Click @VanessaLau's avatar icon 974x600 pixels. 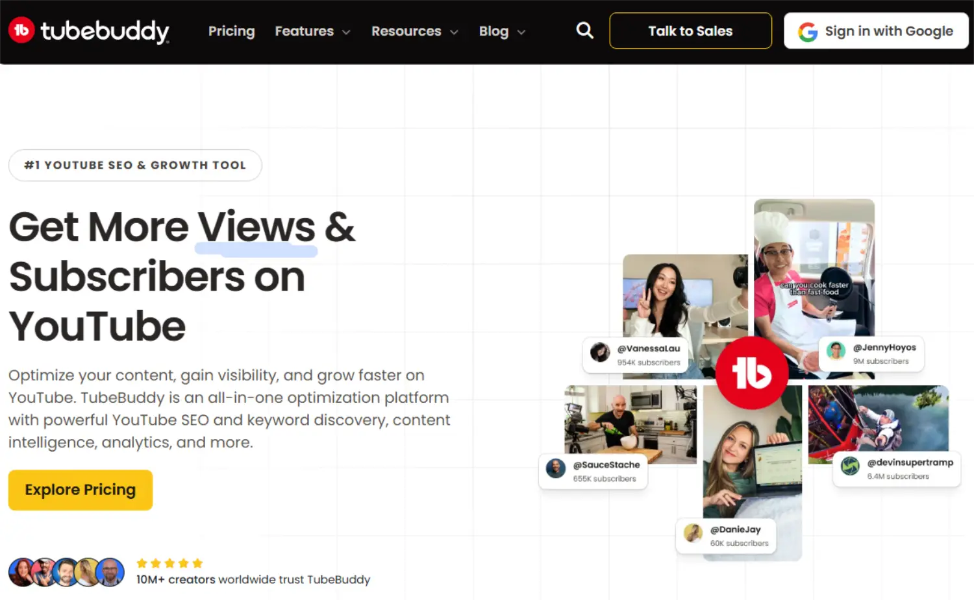coord(600,352)
